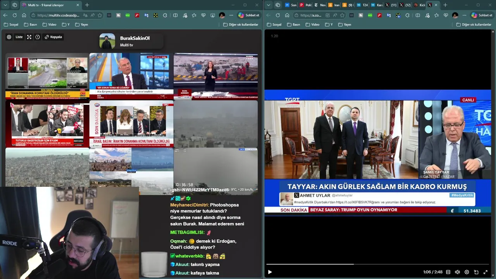This screenshot has width=496, height=279.
Task: Select Tutuklu Gazeteciler İçin Eylem stream tile
Action: coord(47,124)
